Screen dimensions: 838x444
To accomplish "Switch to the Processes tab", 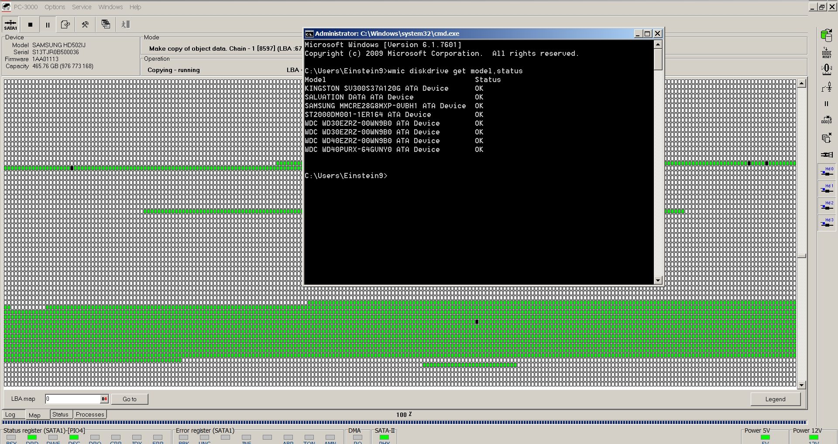I will (x=90, y=414).
